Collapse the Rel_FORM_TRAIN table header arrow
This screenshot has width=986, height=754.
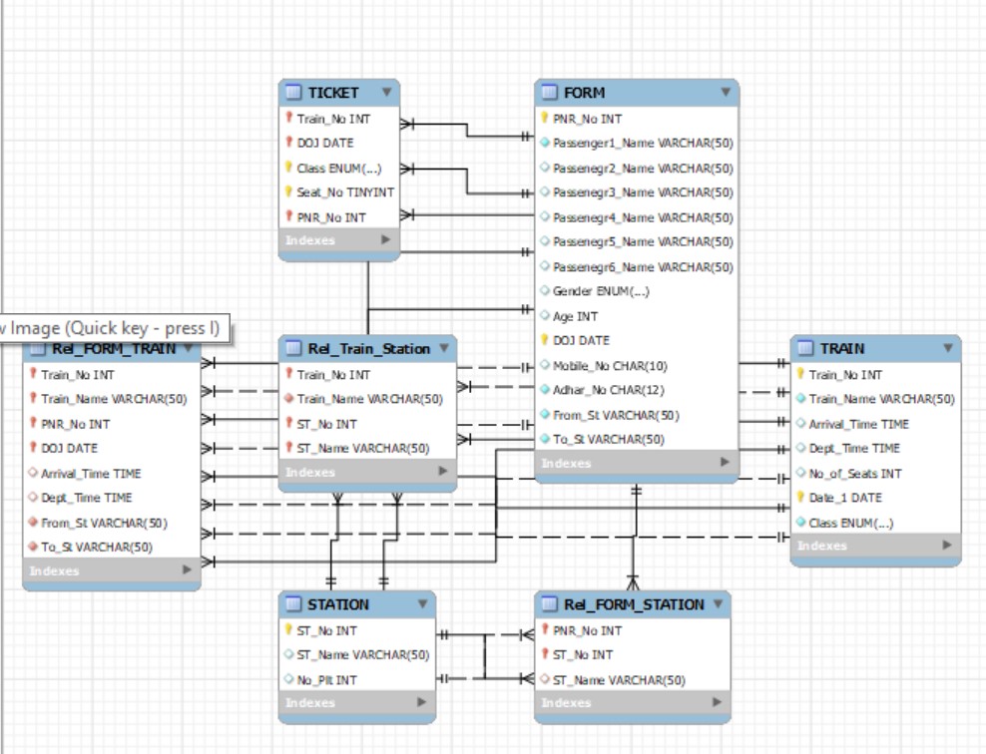click(188, 348)
